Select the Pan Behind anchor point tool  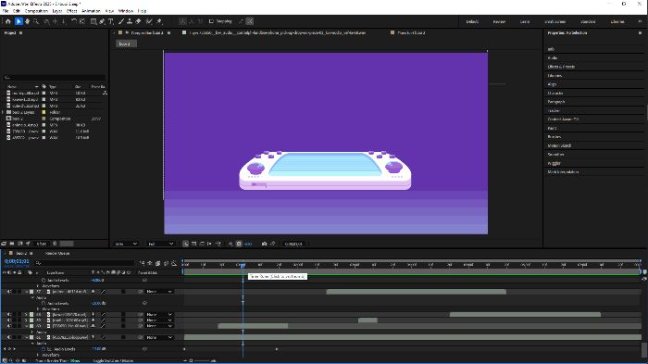pos(82,21)
